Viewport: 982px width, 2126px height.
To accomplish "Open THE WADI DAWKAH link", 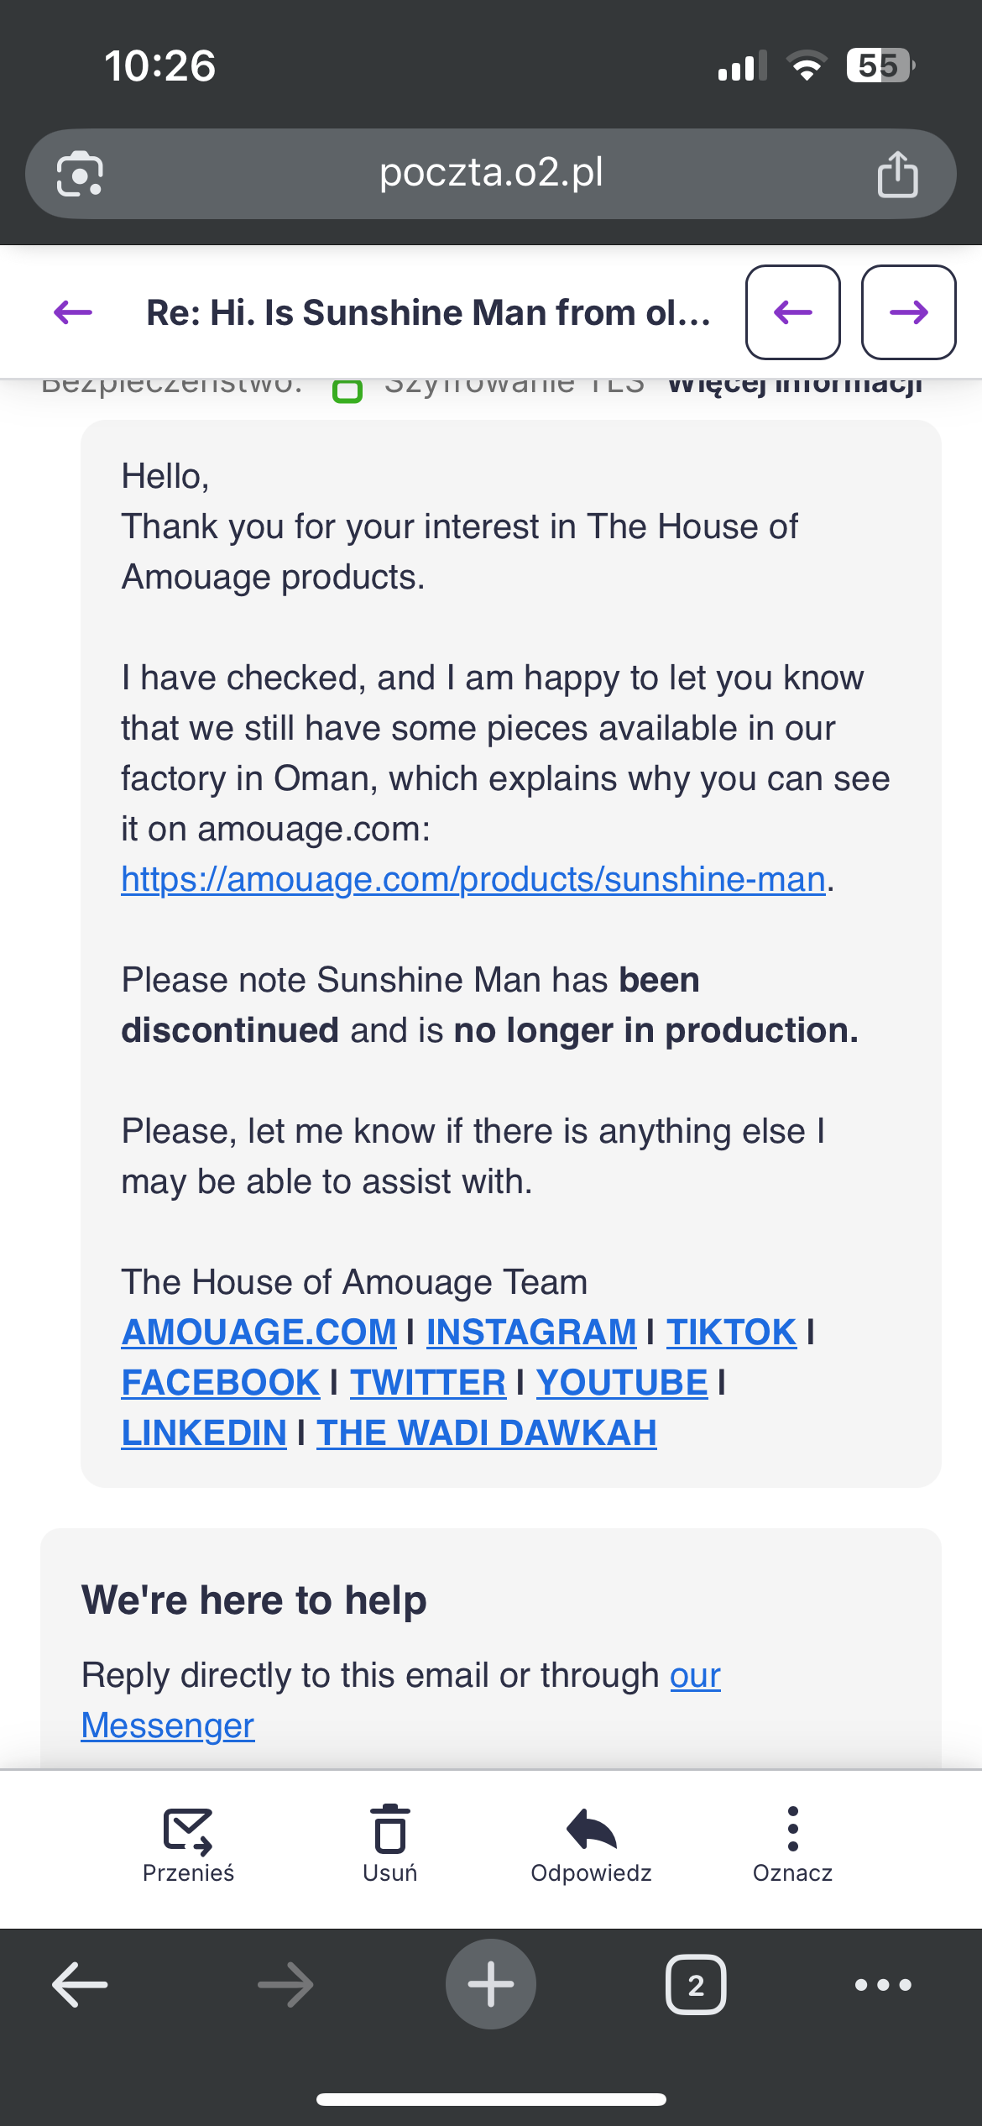I will click(487, 1433).
